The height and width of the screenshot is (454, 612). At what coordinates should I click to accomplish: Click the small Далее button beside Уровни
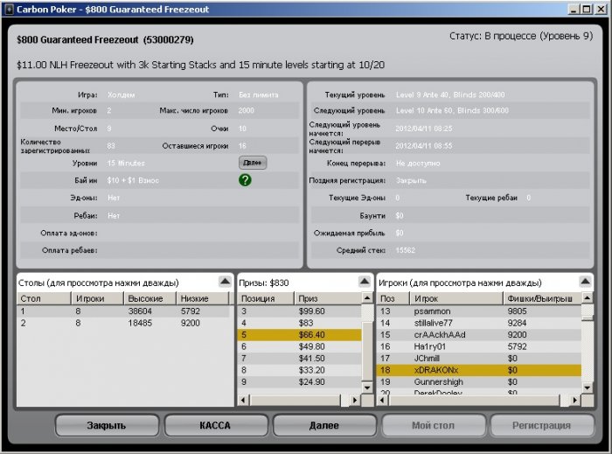[253, 163]
